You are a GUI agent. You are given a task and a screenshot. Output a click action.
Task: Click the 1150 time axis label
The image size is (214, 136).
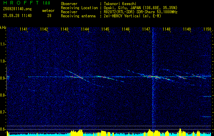[207, 29]
